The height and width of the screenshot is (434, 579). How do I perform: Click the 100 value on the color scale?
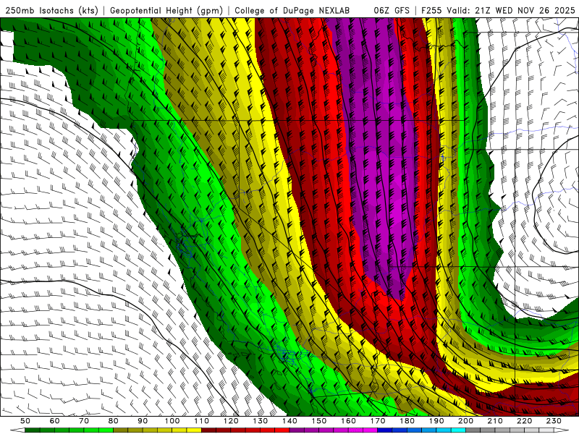pyautogui.click(x=172, y=421)
